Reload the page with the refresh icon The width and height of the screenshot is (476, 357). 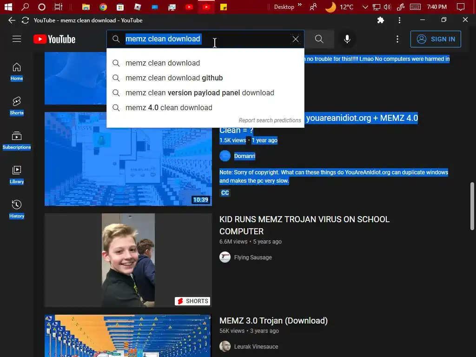(25, 20)
